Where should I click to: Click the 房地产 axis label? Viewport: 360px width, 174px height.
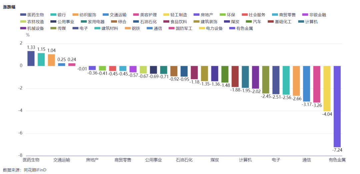tap(92, 160)
